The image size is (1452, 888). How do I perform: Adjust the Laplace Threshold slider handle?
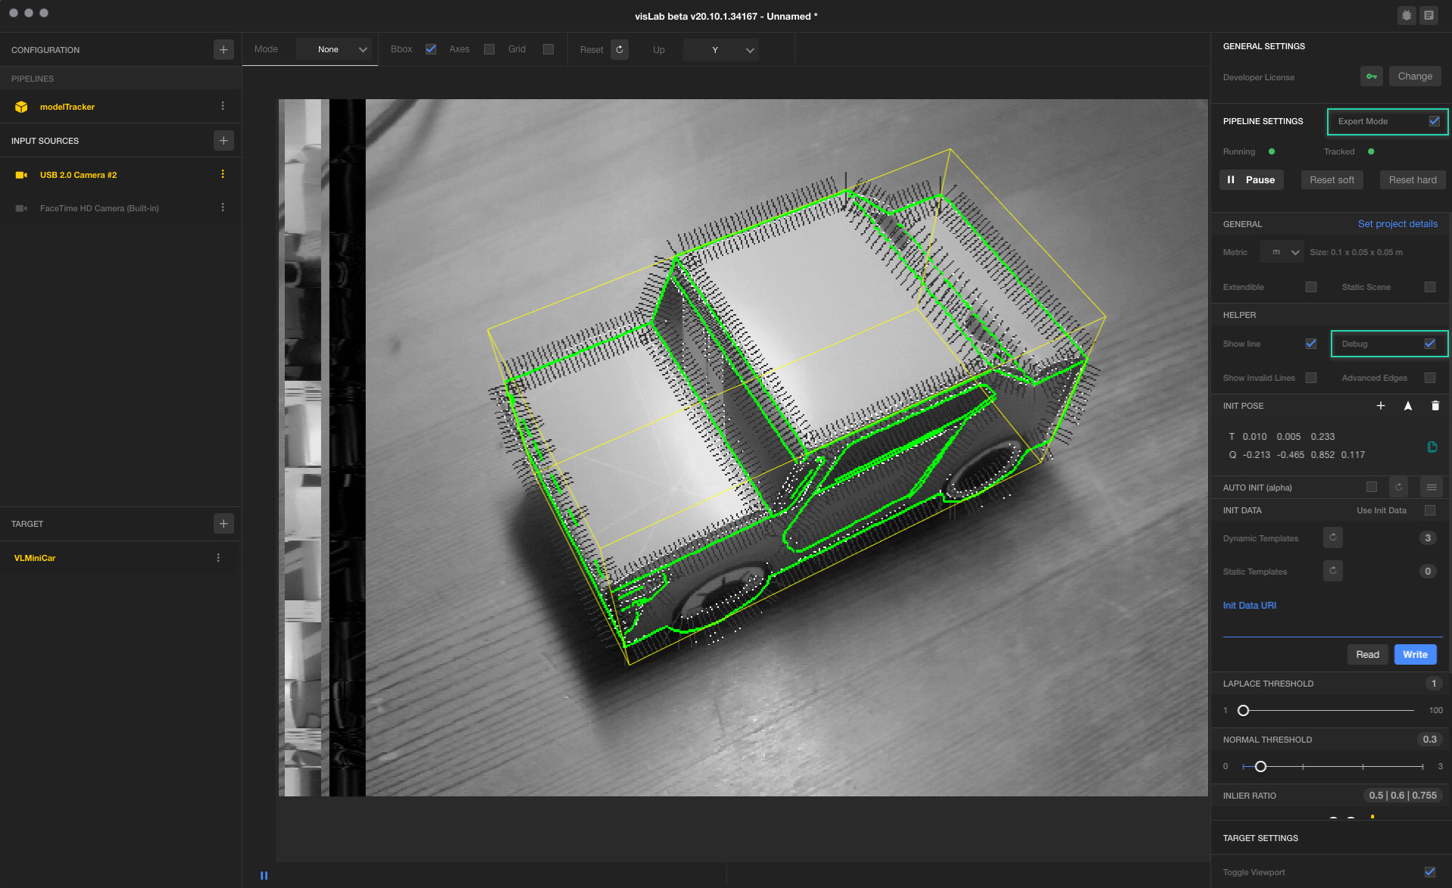[x=1243, y=710]
